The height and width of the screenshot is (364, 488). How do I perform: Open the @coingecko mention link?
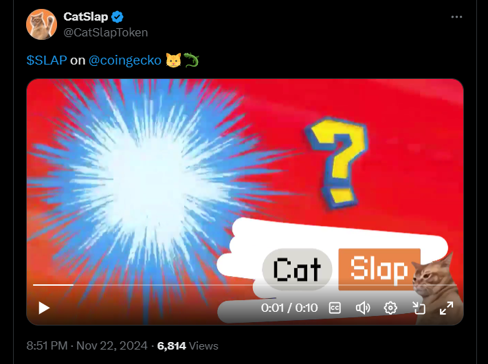tap(125, 60)
